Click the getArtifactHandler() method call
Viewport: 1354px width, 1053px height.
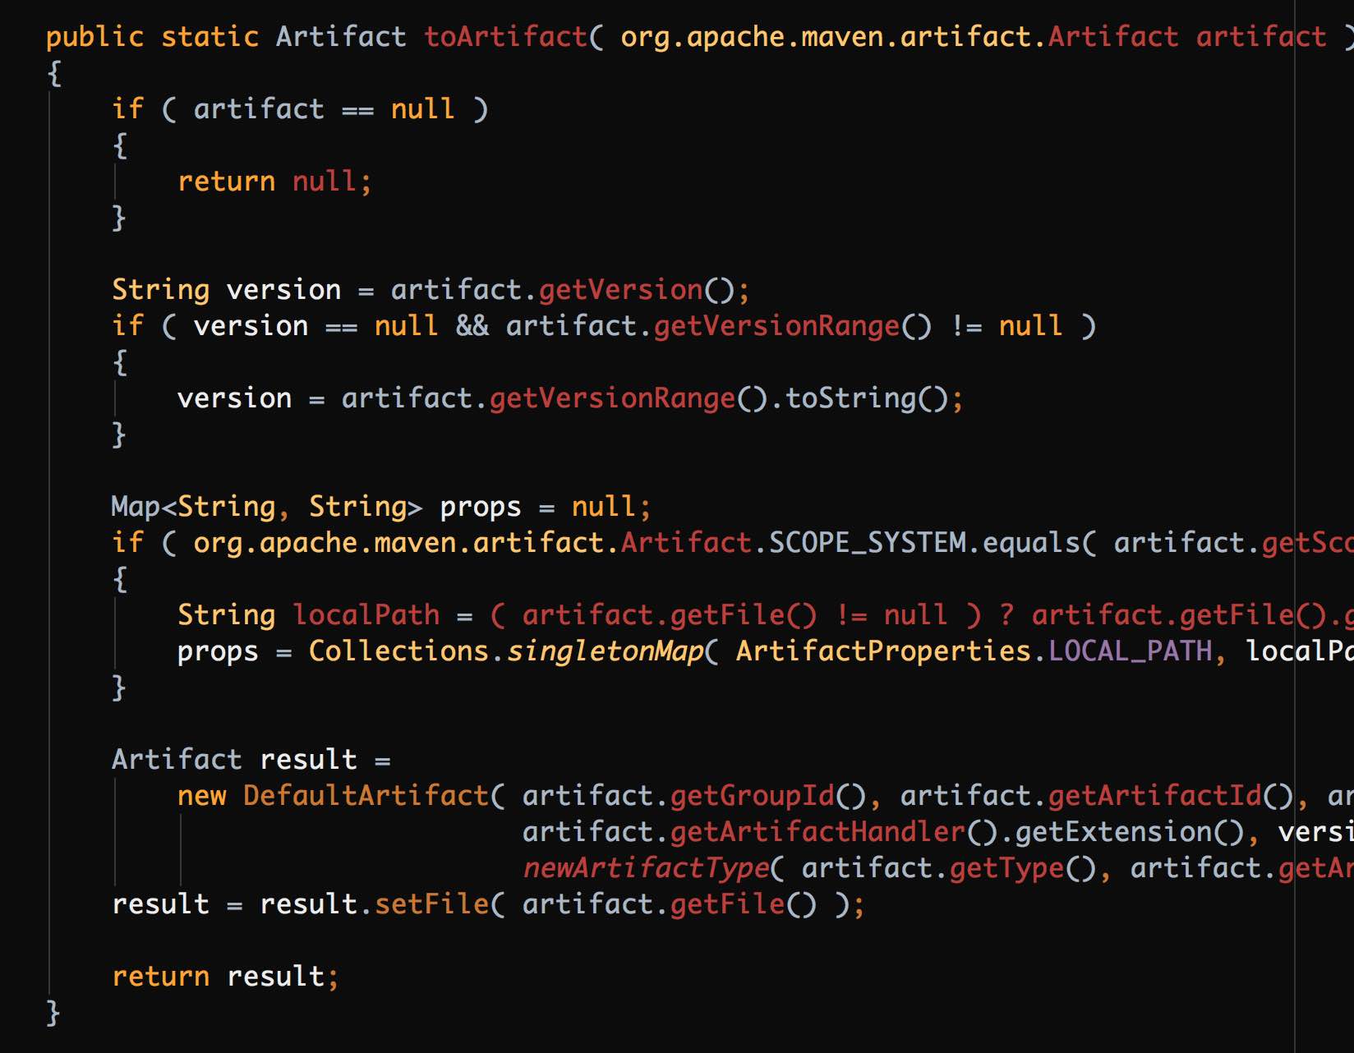[817, 832]
